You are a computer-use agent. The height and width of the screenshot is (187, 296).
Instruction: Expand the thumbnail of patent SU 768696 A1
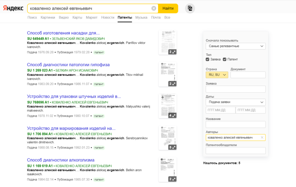point(172,115)
